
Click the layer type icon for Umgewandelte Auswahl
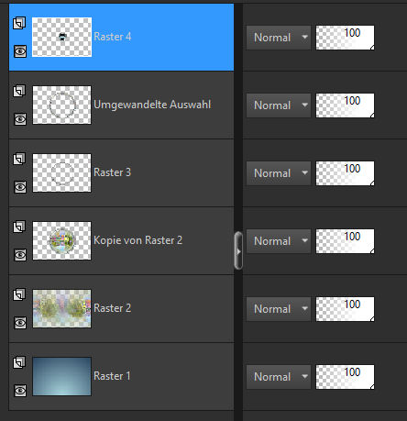[x=19, y=91]
